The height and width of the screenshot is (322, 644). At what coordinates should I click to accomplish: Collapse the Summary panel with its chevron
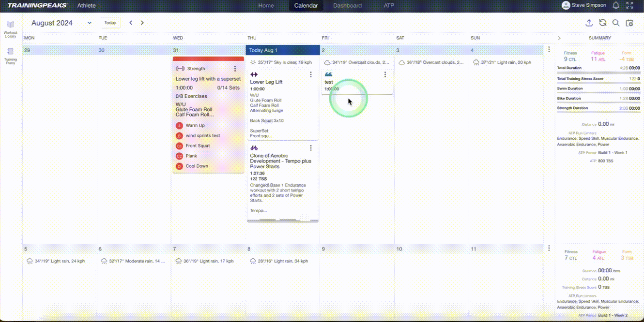coord(559,38)
